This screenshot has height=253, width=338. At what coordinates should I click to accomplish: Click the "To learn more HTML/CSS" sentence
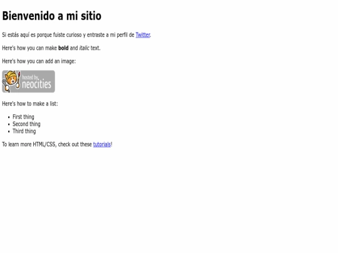pyautogui.click(x=57, y=144)
